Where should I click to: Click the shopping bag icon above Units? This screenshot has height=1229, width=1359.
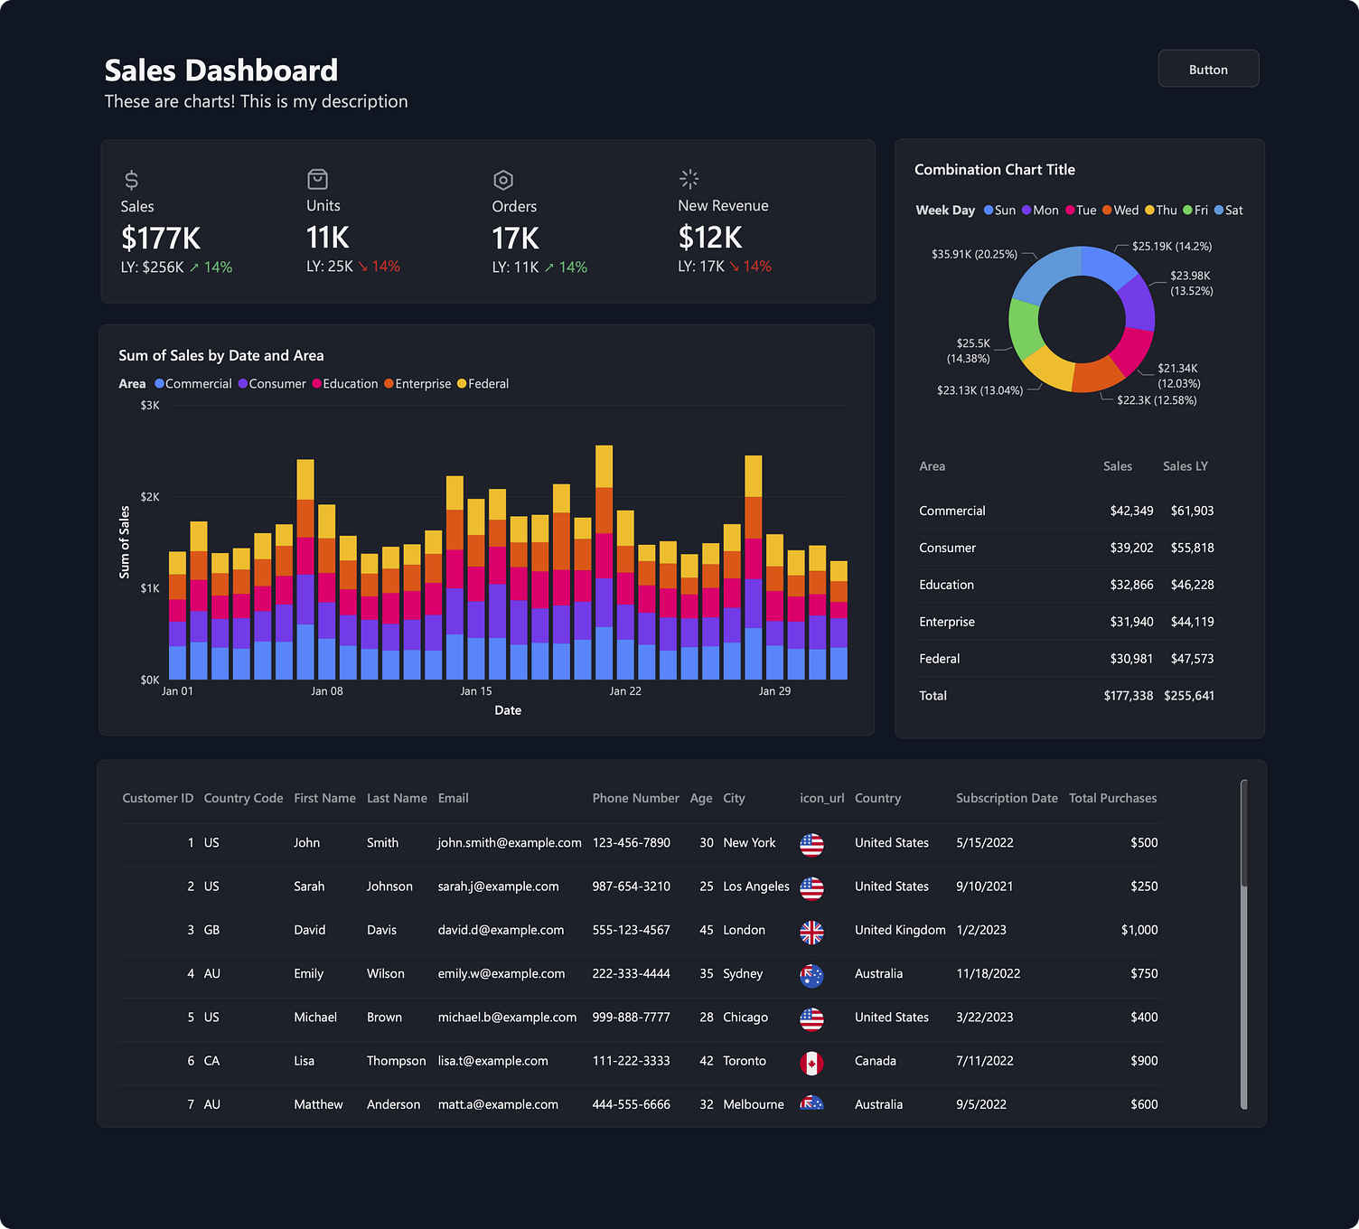317,179
